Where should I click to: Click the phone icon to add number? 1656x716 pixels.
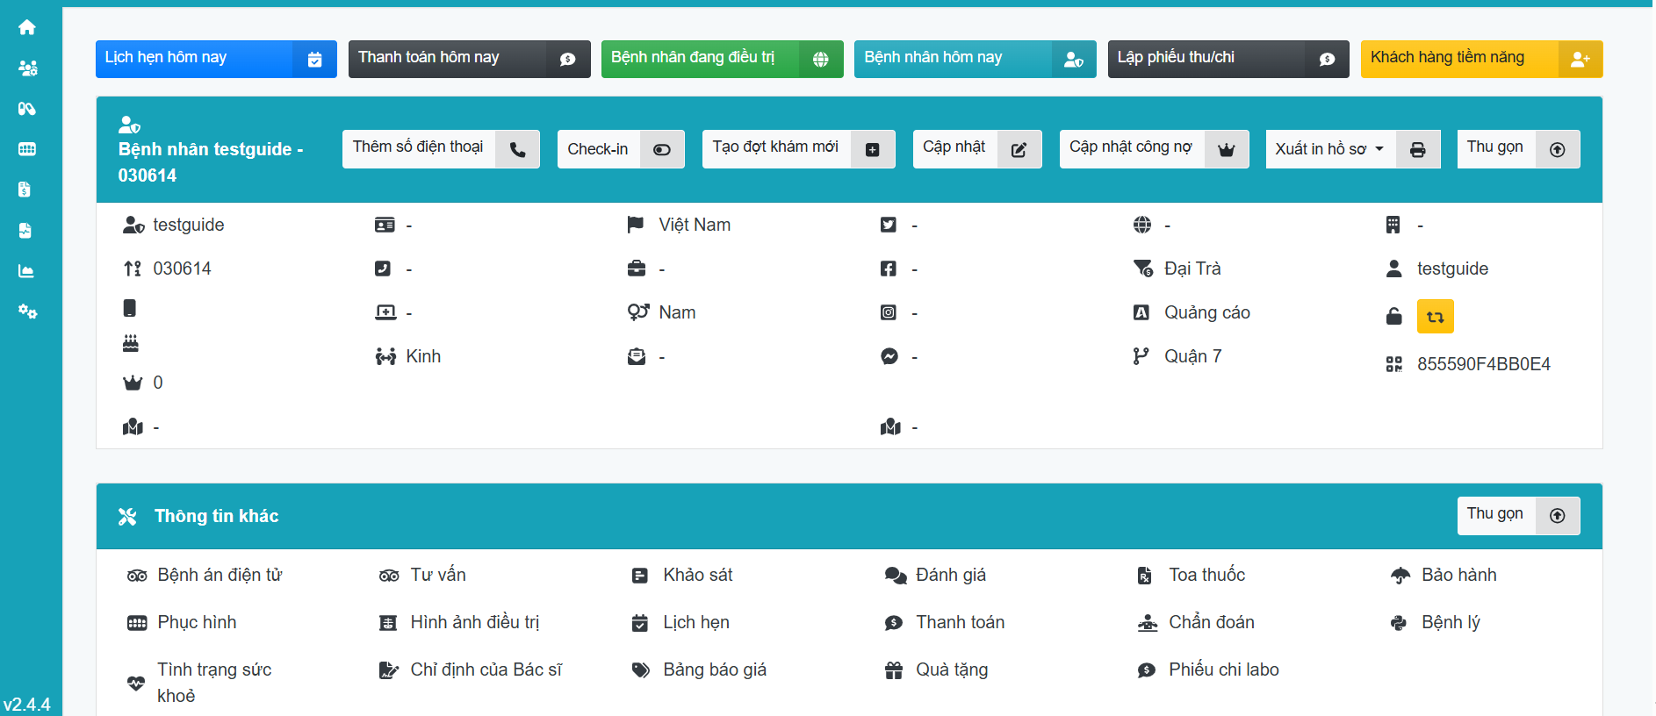click(517, 150)
